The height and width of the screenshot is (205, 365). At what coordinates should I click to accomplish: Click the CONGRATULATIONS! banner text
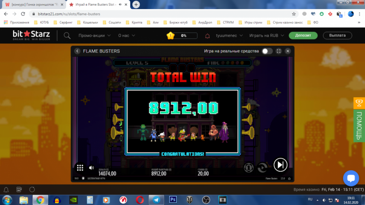[x=182, y=154]
